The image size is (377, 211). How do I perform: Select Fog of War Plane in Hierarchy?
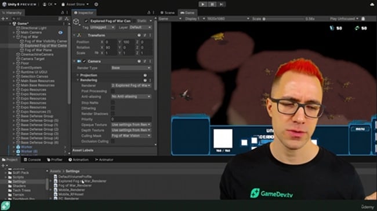[x=38, y=50]
